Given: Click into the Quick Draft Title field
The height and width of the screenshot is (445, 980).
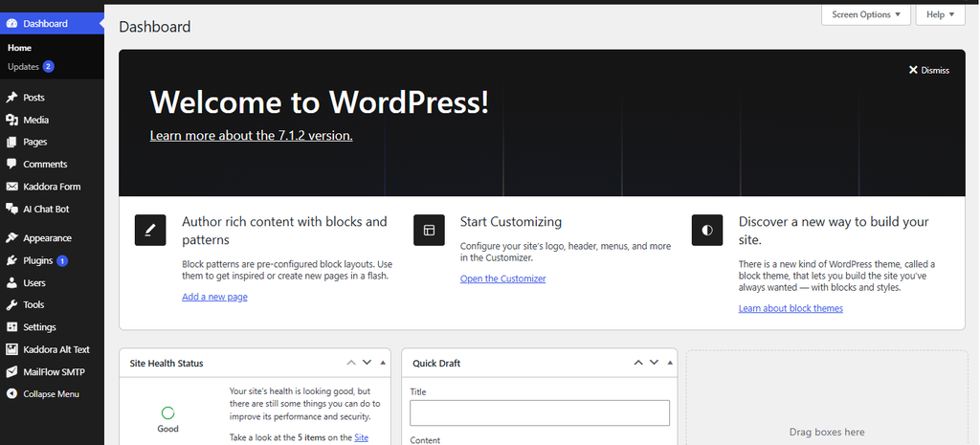Looking at the screenshot, I should point(540,413).
